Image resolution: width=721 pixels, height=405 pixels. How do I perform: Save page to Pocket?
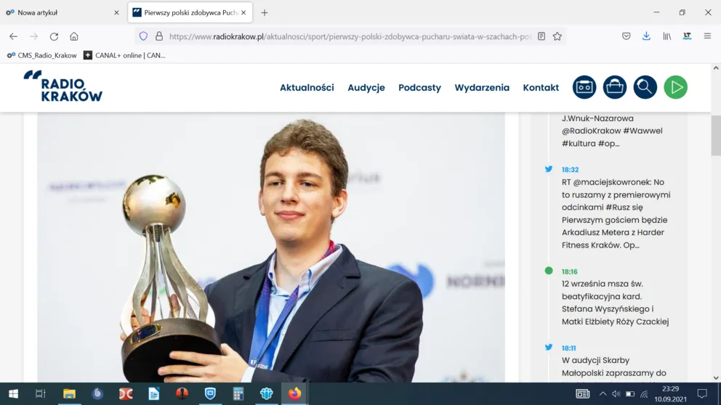pos(626,36)
